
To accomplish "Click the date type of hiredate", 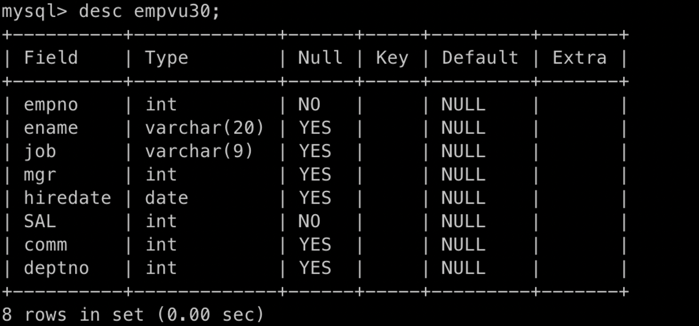I will (x=166, y=198).
